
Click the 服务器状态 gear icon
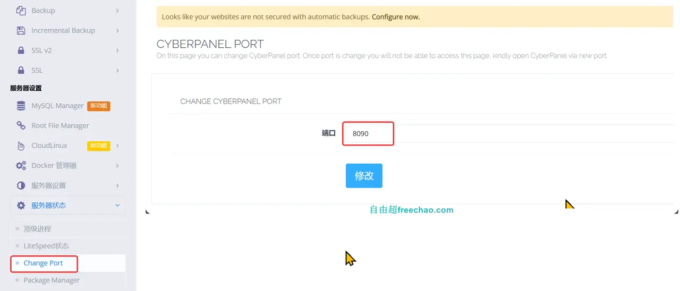[x=21, y=206]
